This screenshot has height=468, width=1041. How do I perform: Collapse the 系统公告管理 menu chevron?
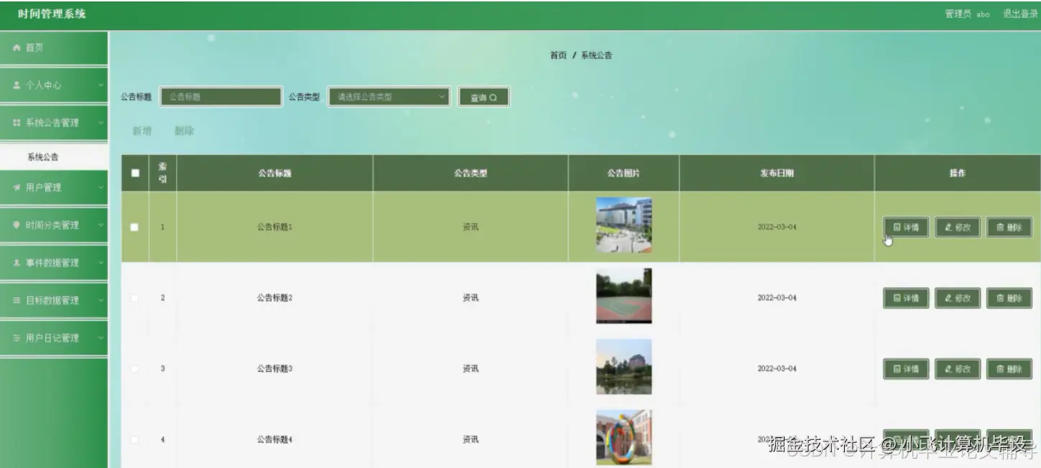101,123
